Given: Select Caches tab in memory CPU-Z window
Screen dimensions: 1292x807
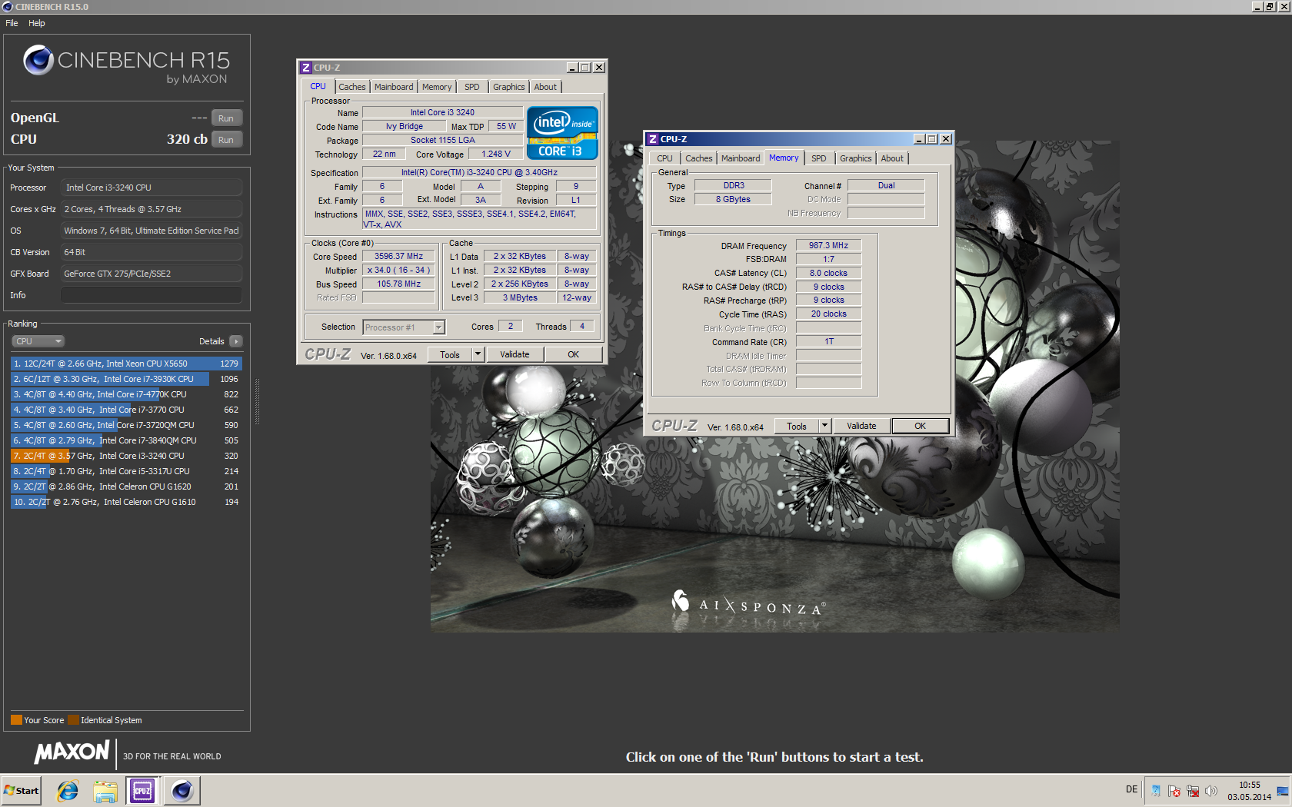Looking at the screenshot, I should (x=699, y=158).
